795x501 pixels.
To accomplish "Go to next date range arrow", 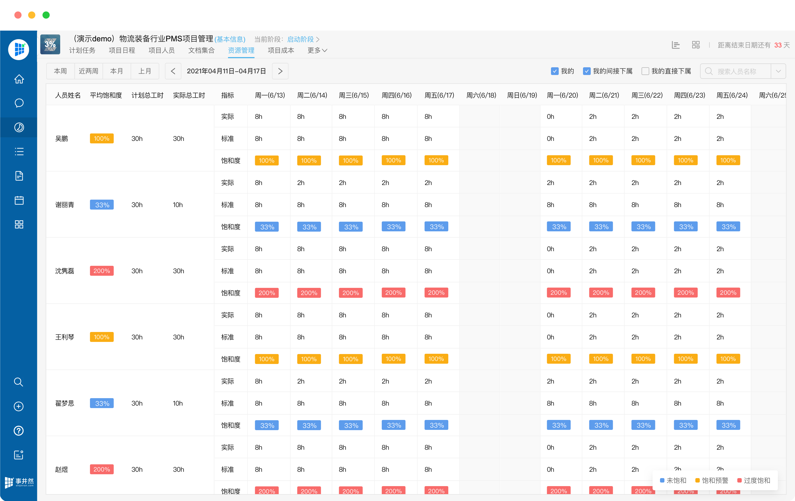I will pos(280,71).
